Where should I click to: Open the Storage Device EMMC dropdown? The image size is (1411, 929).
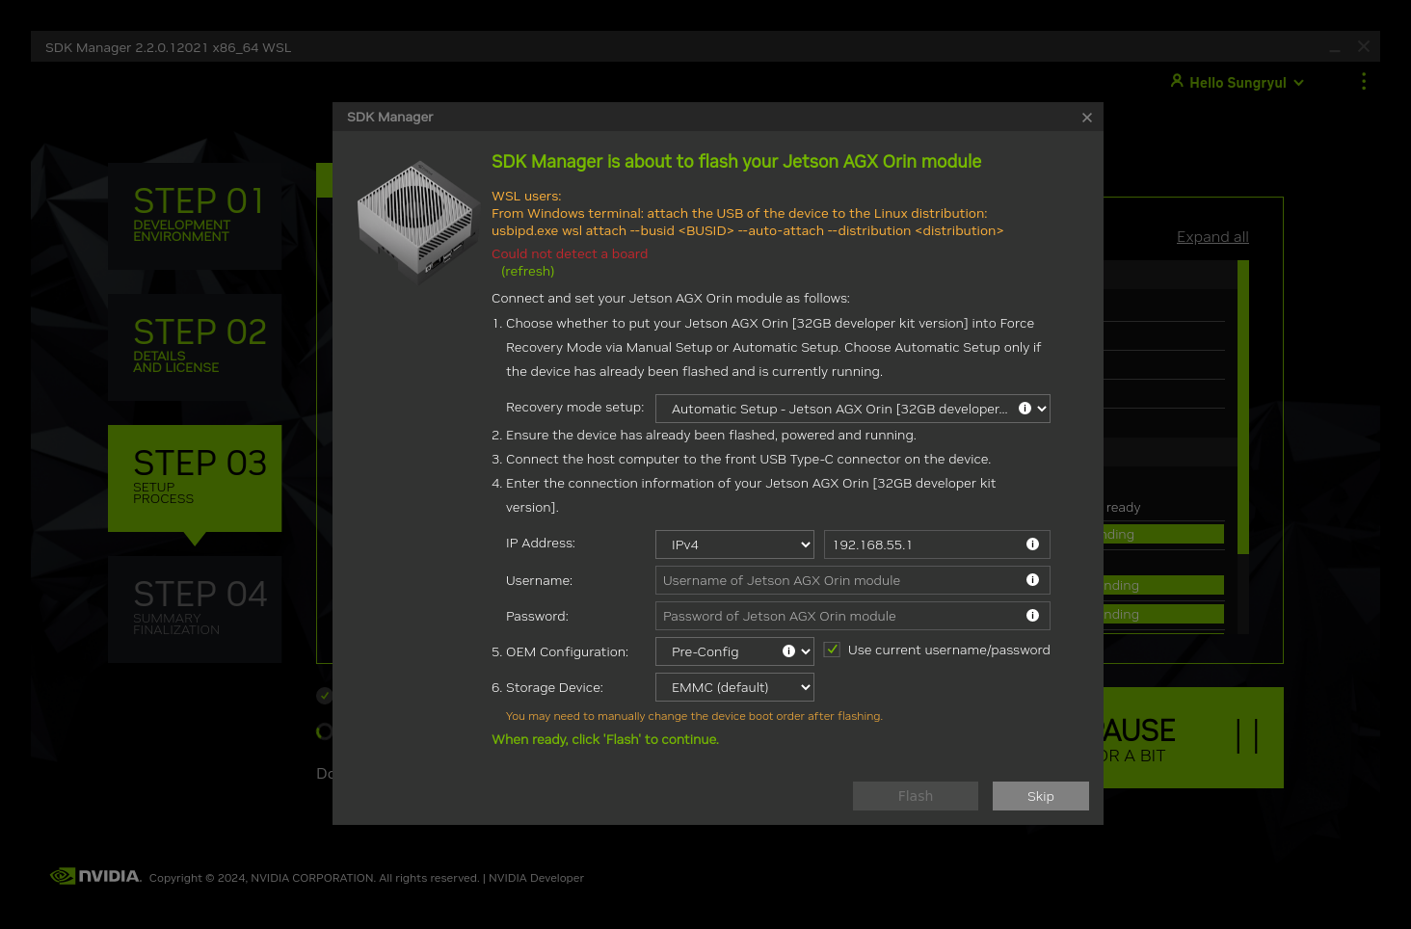pos(735,687)
